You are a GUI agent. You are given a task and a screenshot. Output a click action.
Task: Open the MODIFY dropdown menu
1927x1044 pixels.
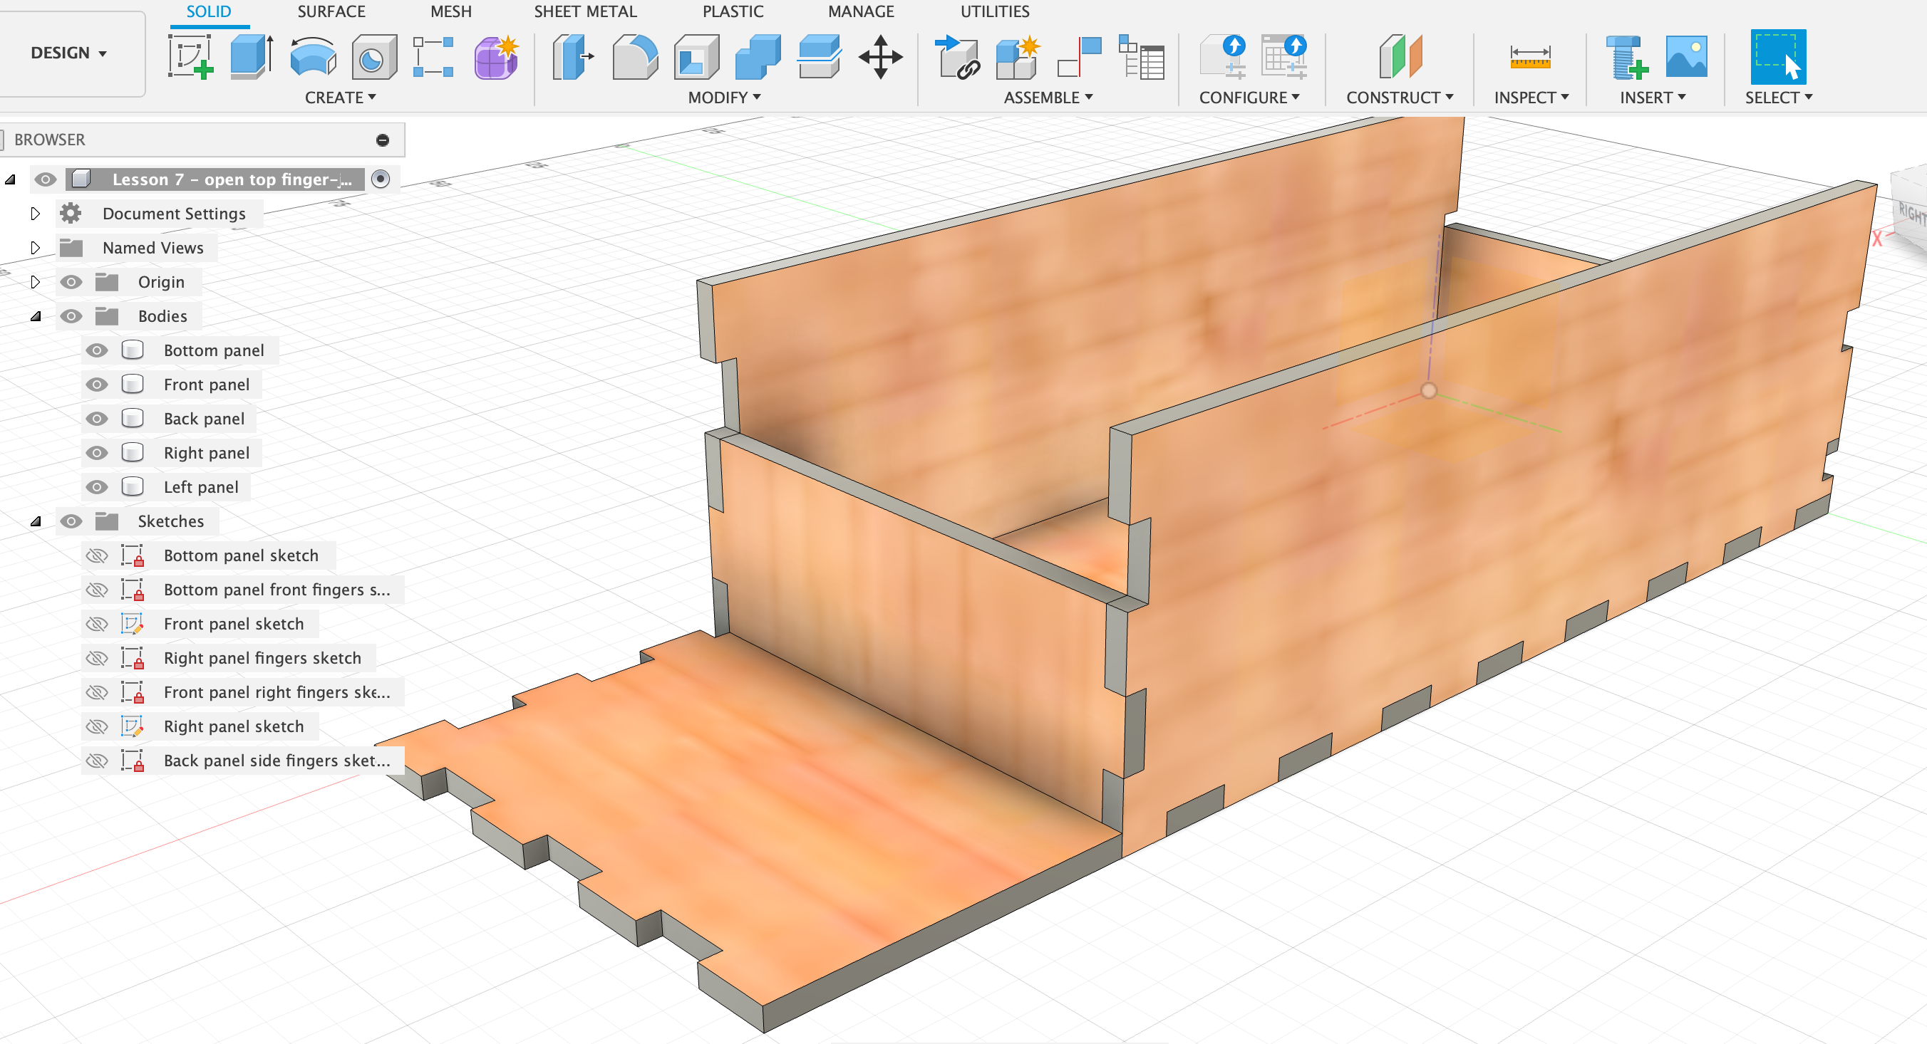pyautogui.click(x=723, y=98)
